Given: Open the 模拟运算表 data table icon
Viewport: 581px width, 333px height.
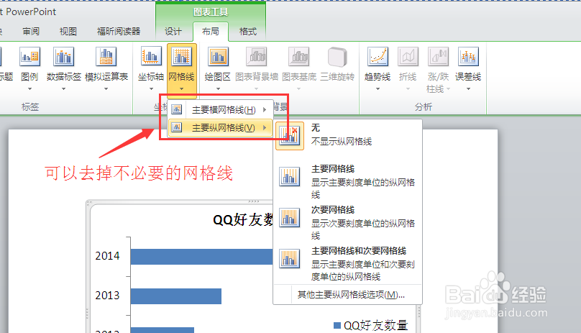Looking at the screenshot, I should click(x=106, y=58).
